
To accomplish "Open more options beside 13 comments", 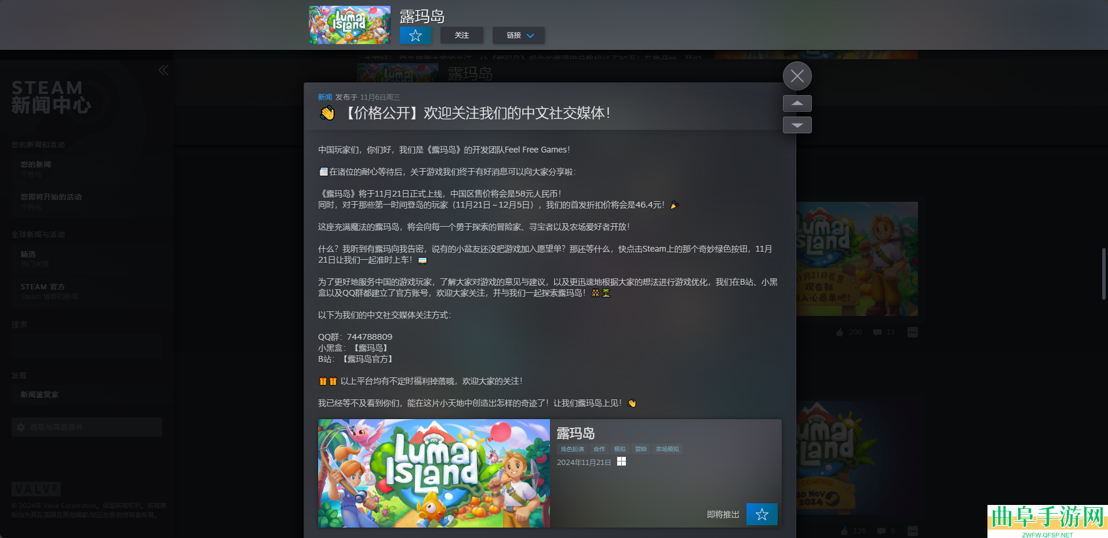I will tap(913, 332).
